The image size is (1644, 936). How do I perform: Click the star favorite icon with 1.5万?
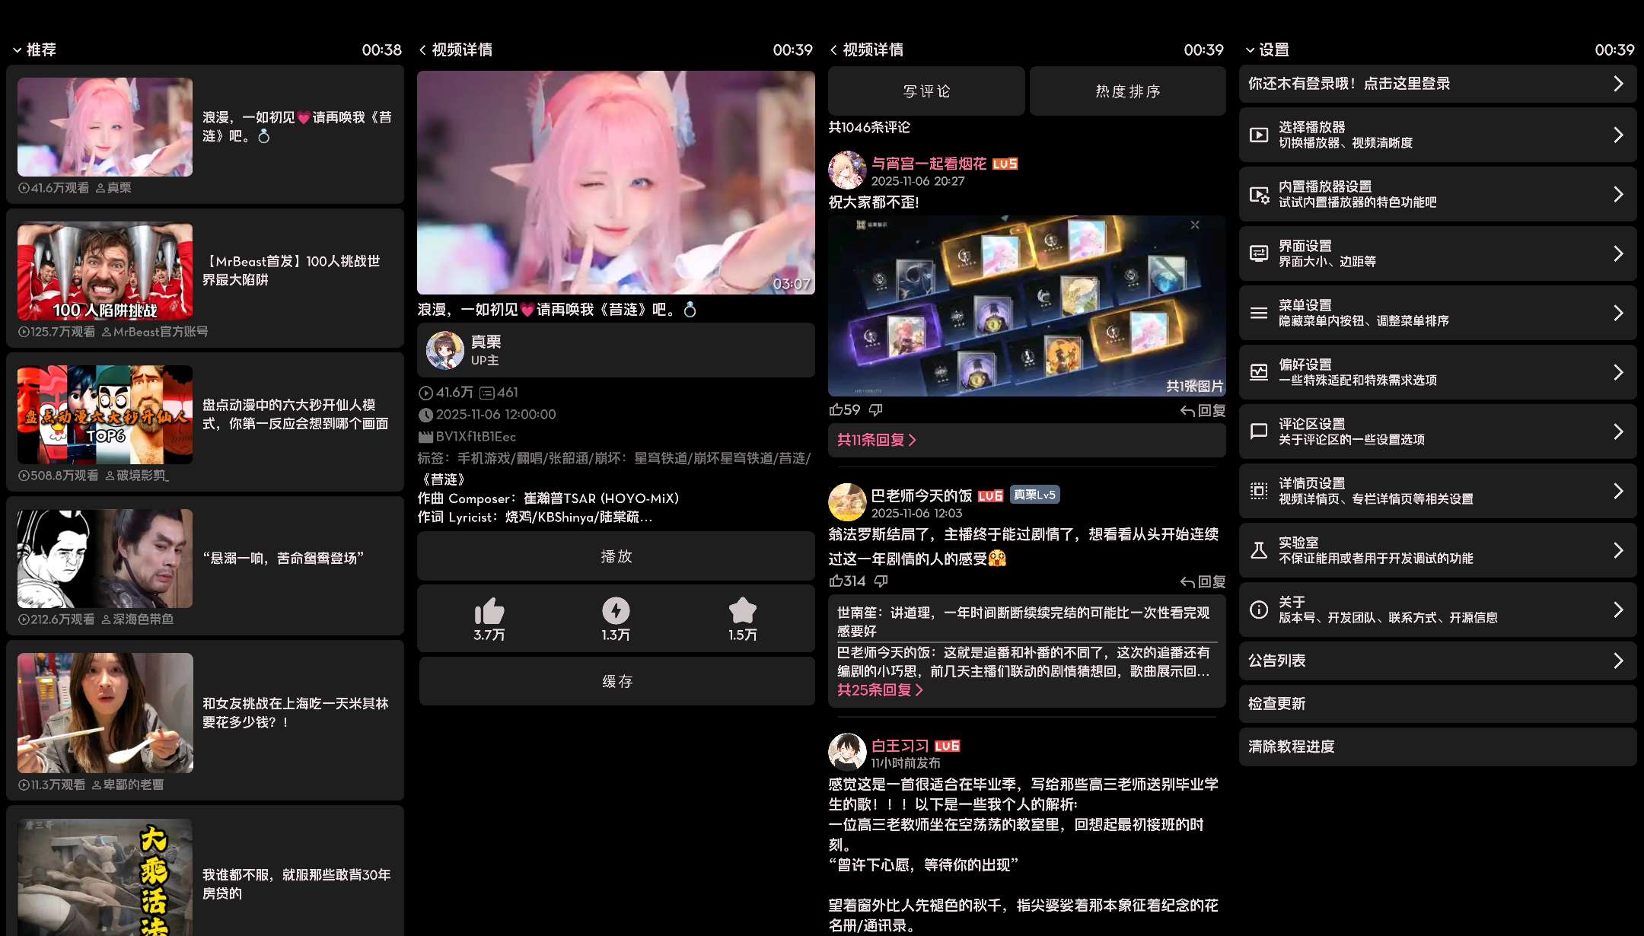pos(742,611)
